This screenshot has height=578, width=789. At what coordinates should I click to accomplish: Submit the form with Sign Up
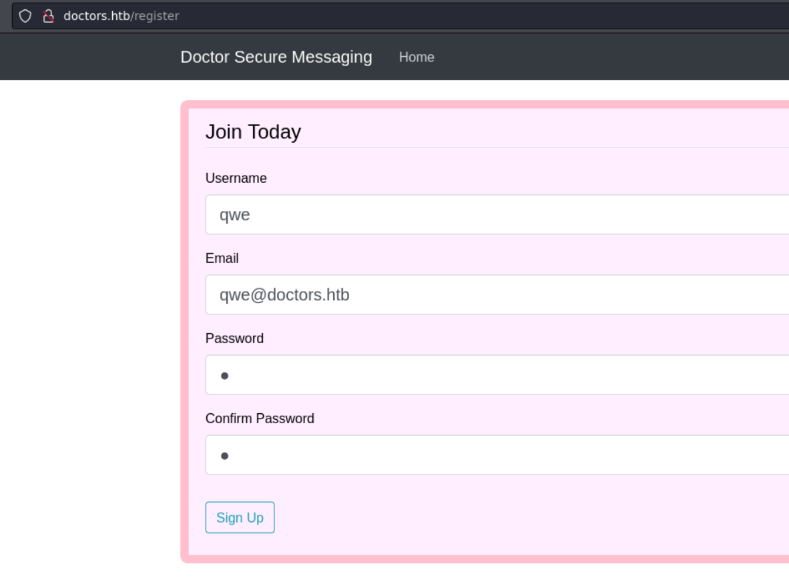coord(240,517)
